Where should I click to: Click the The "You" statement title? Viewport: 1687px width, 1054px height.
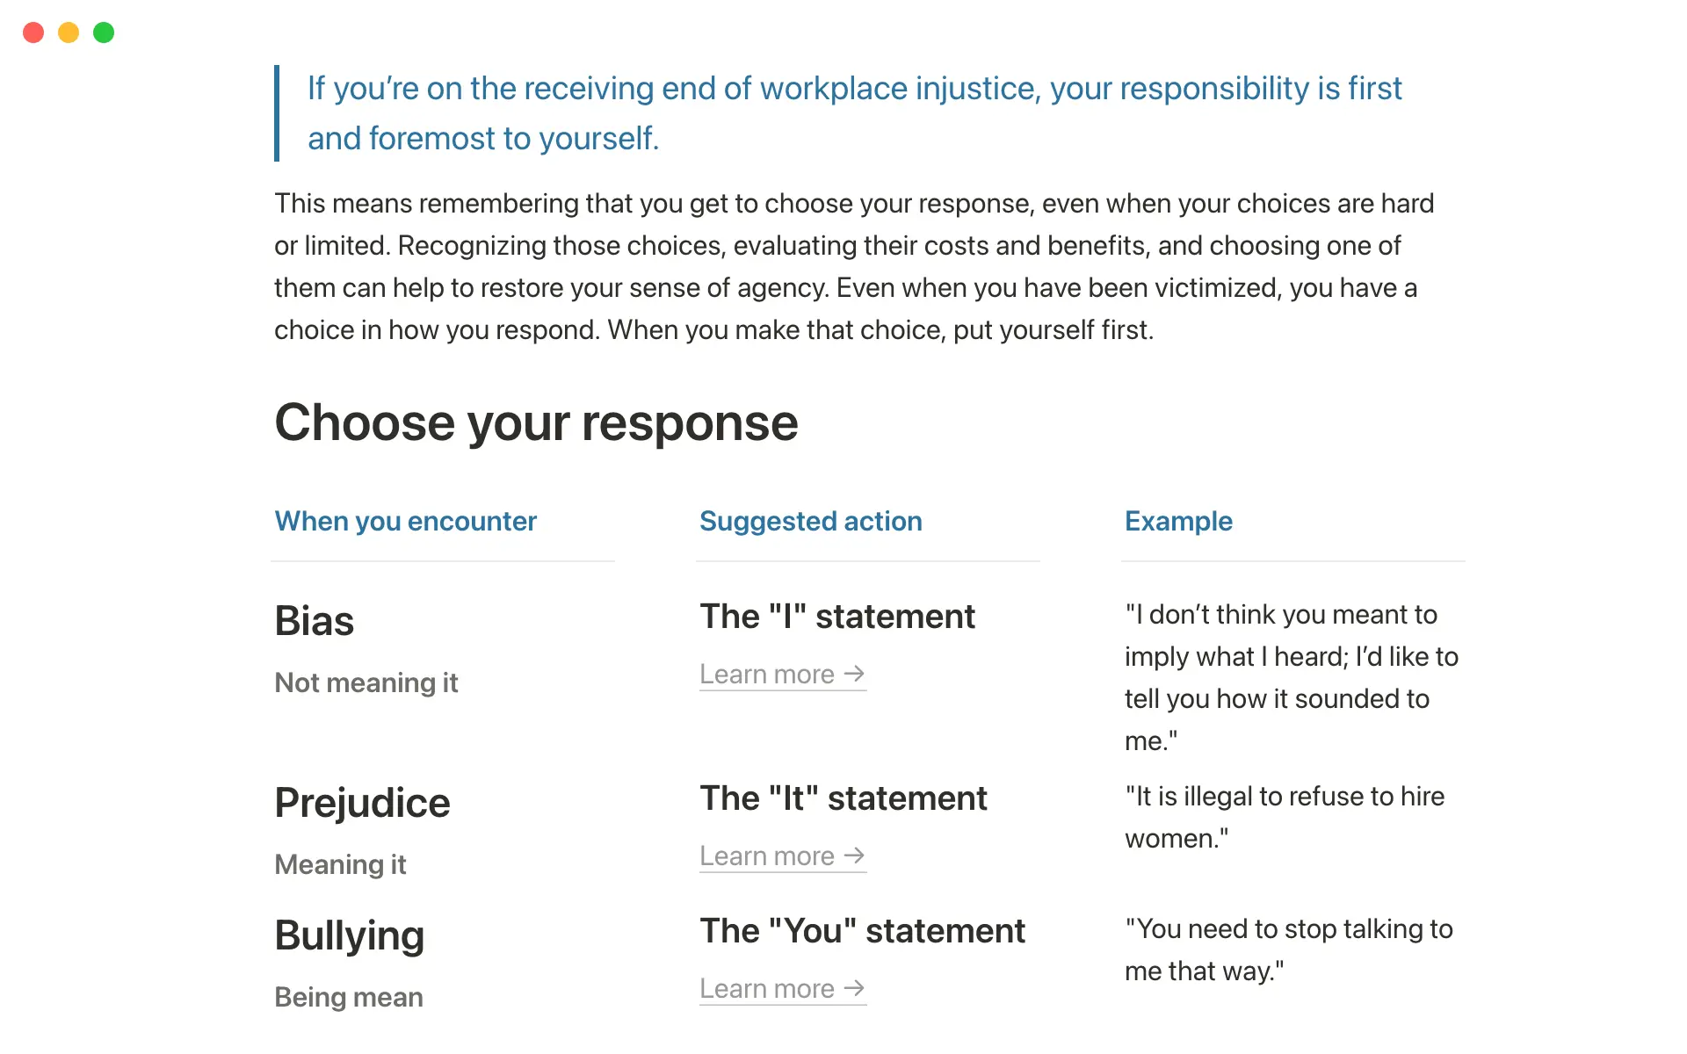click(862, 931)
